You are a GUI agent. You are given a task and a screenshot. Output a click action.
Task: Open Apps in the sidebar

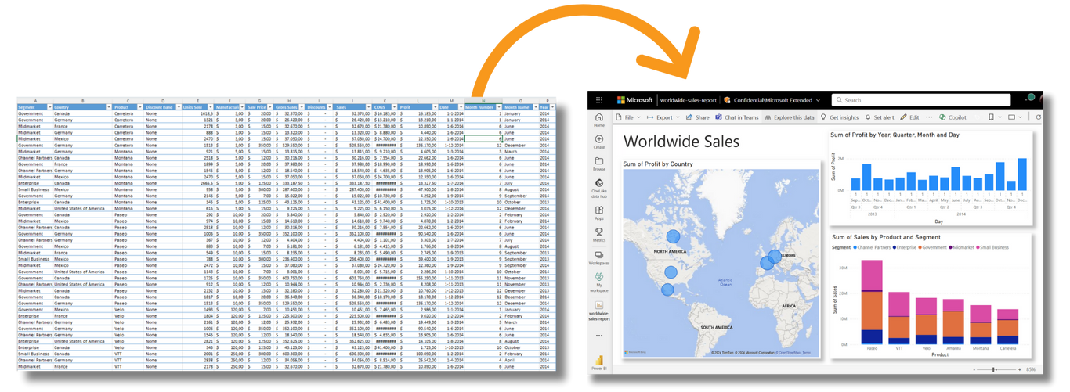(x=598, y=213)
